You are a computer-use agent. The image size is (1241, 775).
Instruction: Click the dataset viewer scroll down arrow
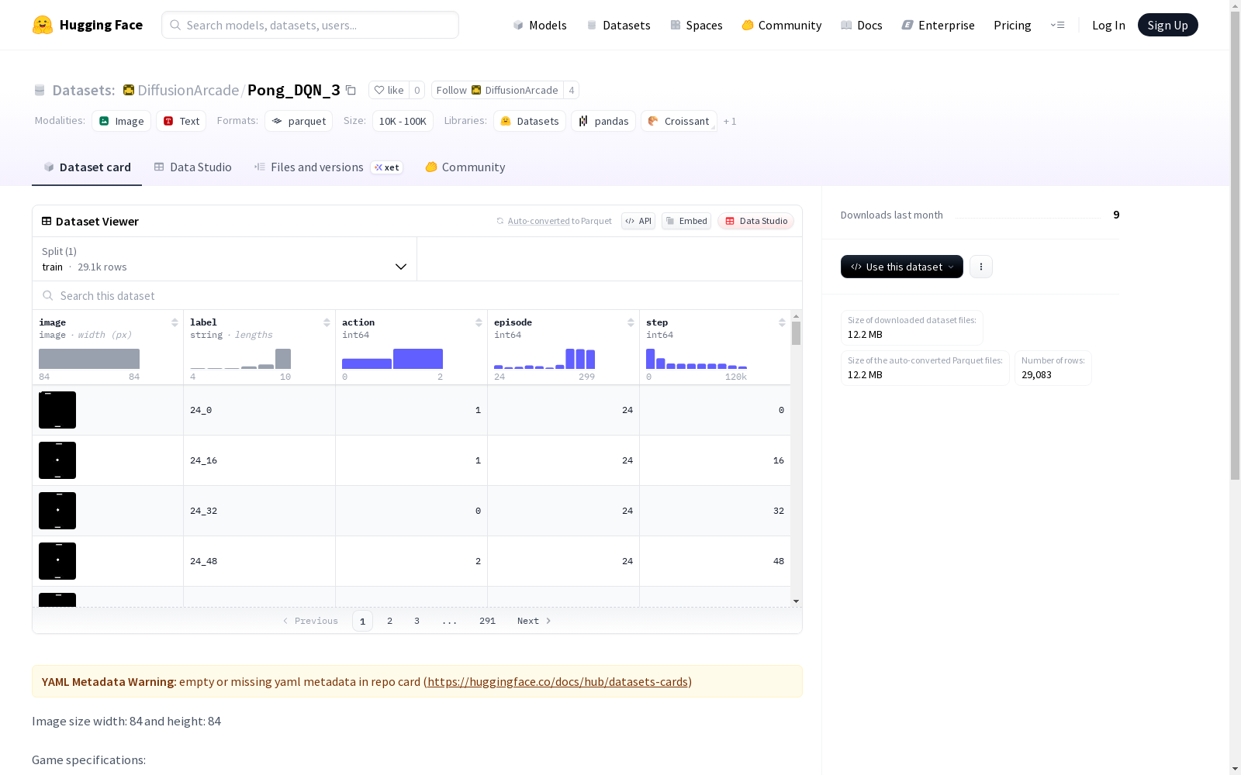796,601
